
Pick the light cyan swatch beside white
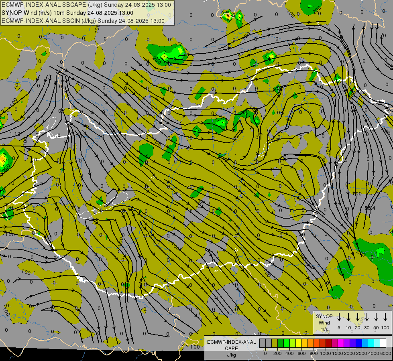pos(377,343)
